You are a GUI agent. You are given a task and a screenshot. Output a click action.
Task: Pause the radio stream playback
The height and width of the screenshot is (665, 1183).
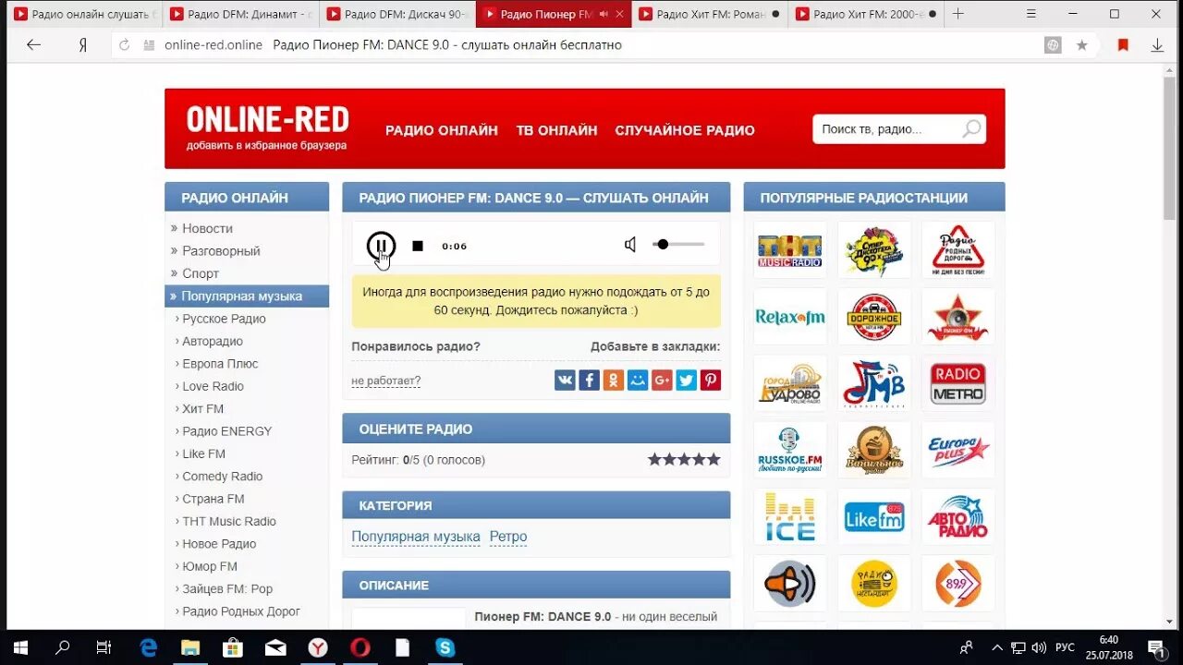pos(381,246)
